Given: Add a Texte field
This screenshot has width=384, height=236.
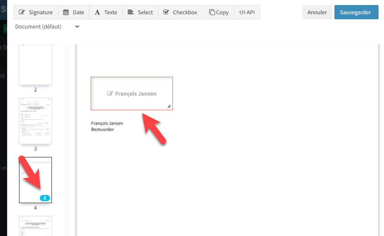Looking at the screenshot, I should pos(106,12).
